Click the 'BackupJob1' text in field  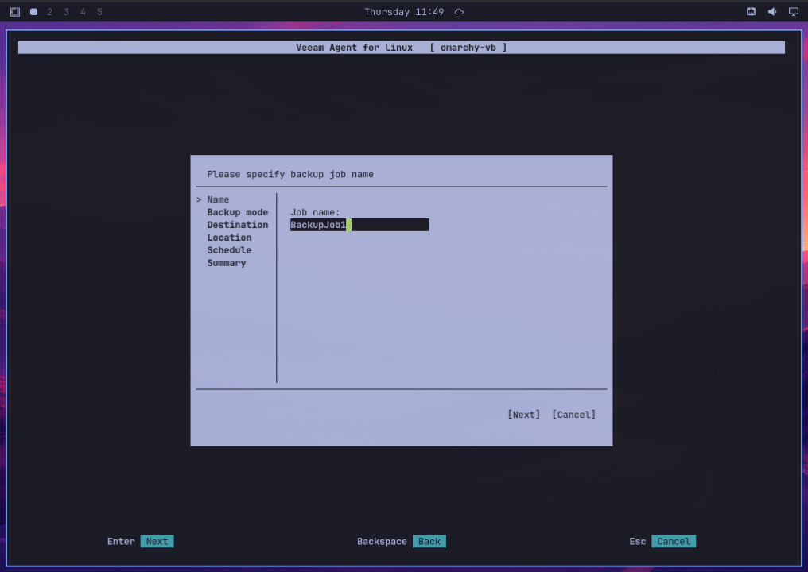click(318, 225)
